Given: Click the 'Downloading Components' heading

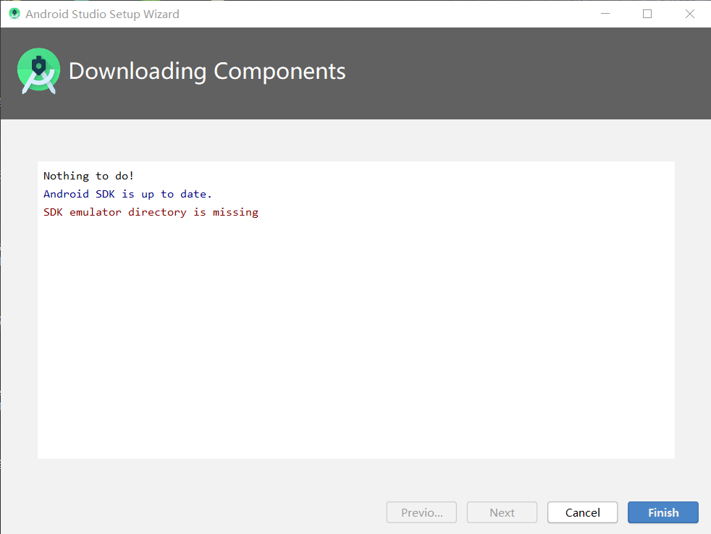Looking at the screenshot, I should [x=206, y=71].
